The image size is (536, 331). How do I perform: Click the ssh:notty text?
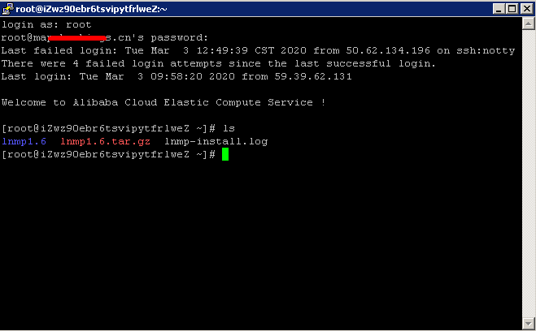[x=486, y=50]
